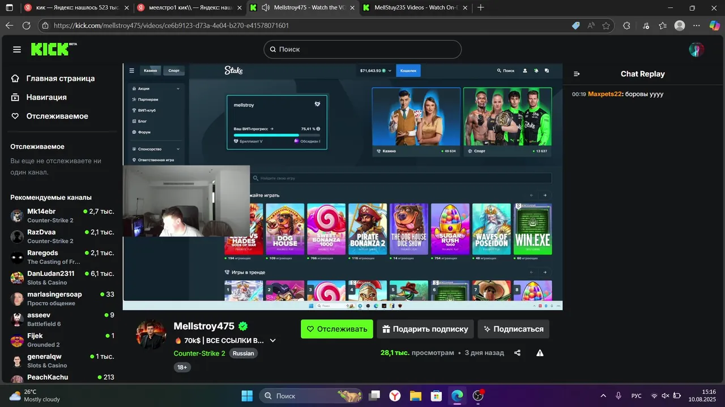Switch to 'меелстро1 кик' Yandex tab

[x=190, y=8]
